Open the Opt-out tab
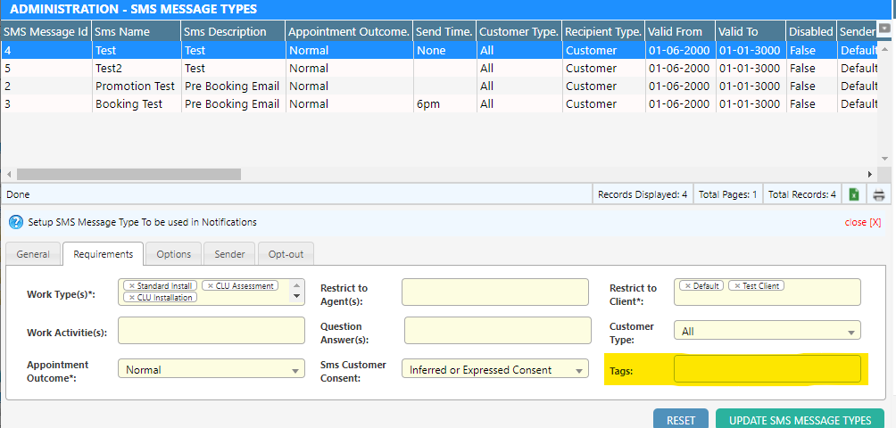The image size is (896, 428). click(286, 254)
